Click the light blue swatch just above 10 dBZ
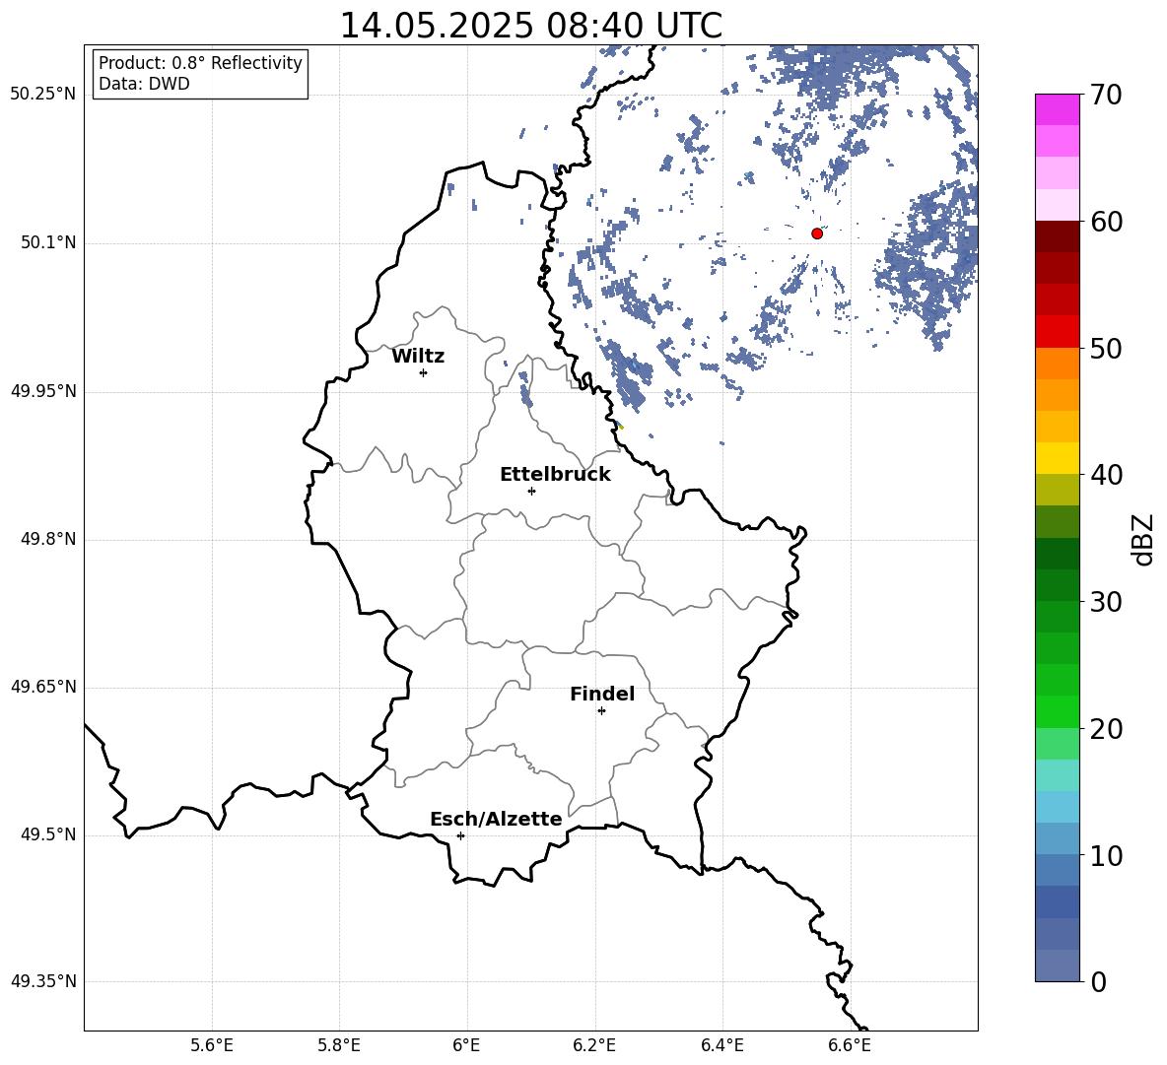Image resolution: width=1167 pixels, height=1065 pixels. 1058,839
